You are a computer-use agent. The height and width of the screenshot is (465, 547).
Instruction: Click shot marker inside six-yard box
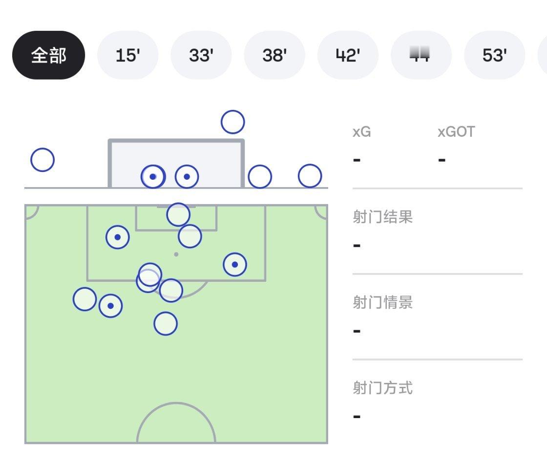point(178,214)
